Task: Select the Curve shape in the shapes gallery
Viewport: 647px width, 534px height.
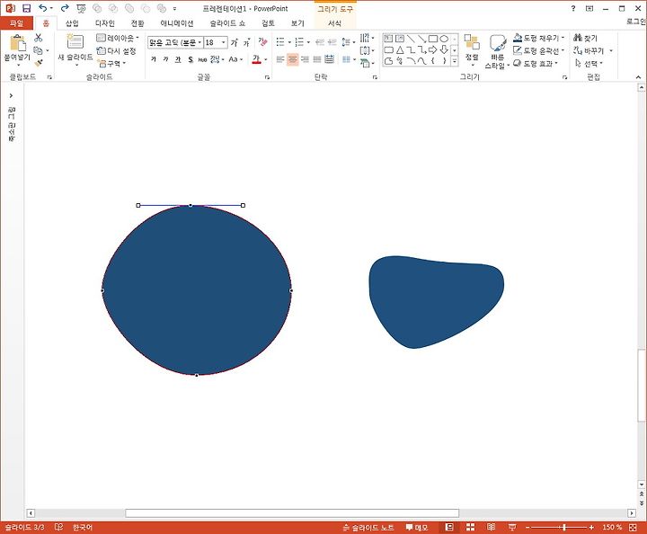Action: 421,61
